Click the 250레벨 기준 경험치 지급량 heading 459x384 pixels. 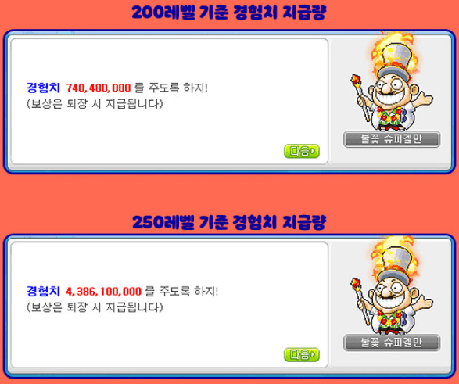tap(228, 222)
